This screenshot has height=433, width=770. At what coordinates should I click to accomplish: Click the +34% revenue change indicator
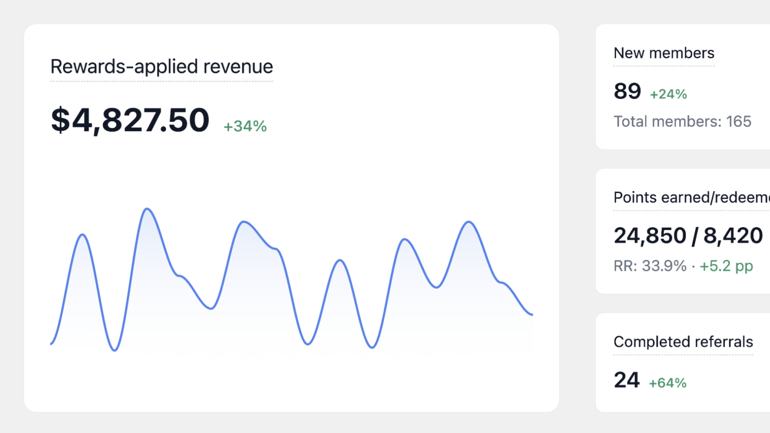245,126
